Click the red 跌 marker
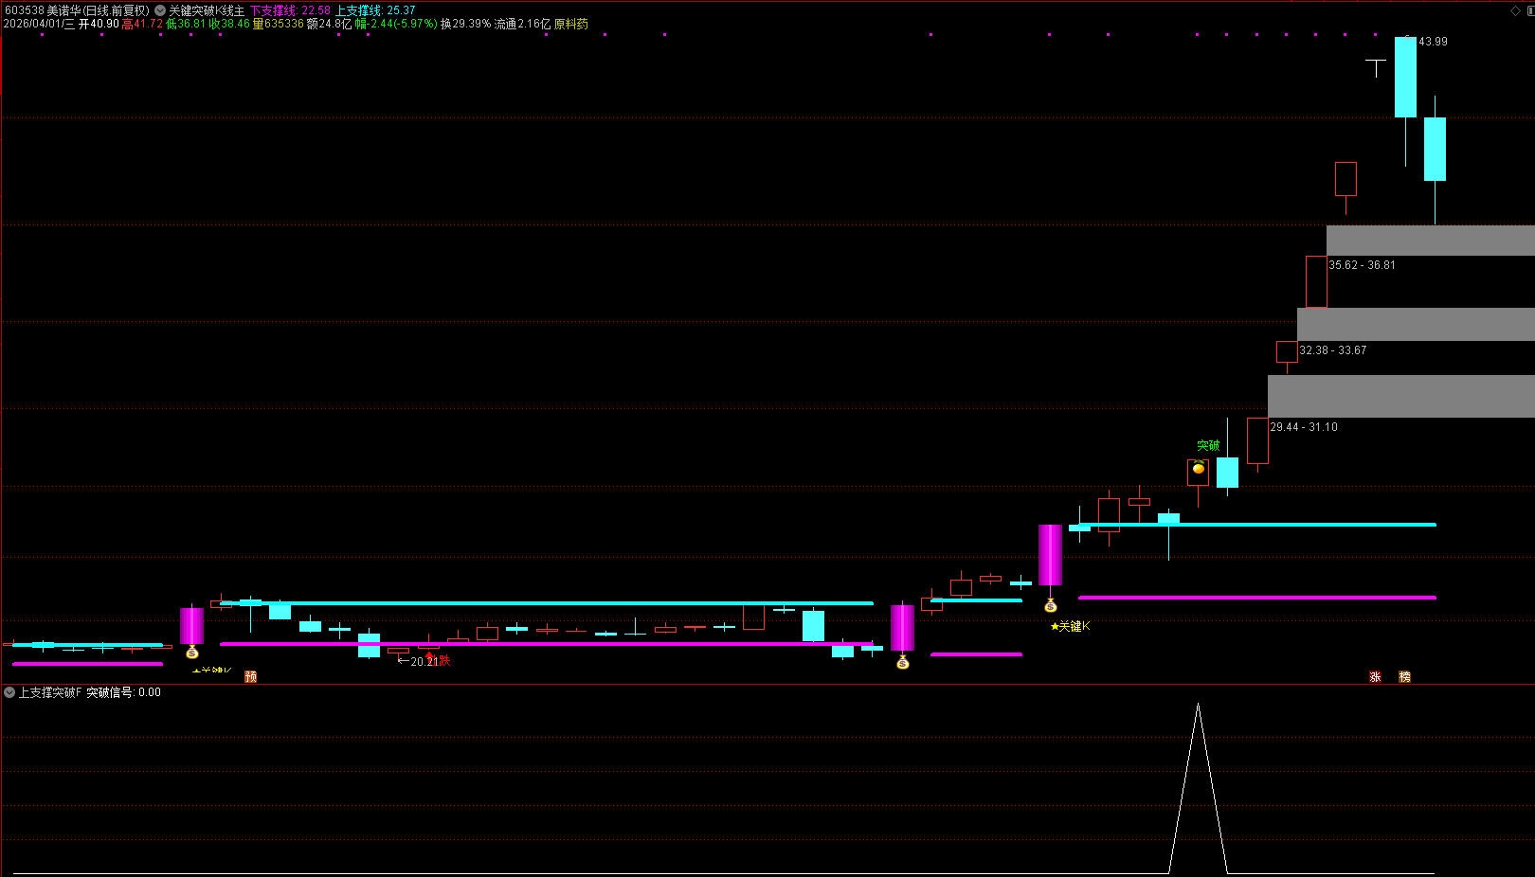This screenshot has height=877, width=1535. (444, 660)
